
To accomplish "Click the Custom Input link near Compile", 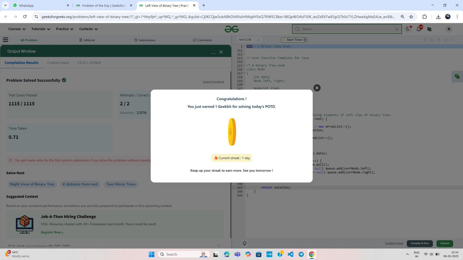I will point(394,243).
